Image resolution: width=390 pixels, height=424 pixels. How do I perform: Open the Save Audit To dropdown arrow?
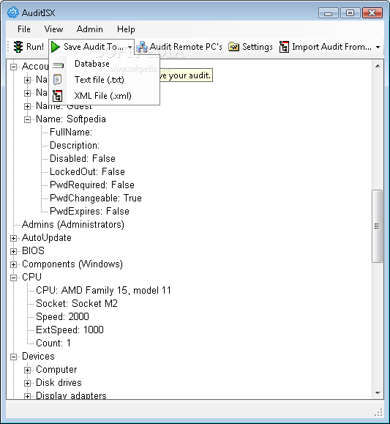pyautogui.click(x=130, y=47)
